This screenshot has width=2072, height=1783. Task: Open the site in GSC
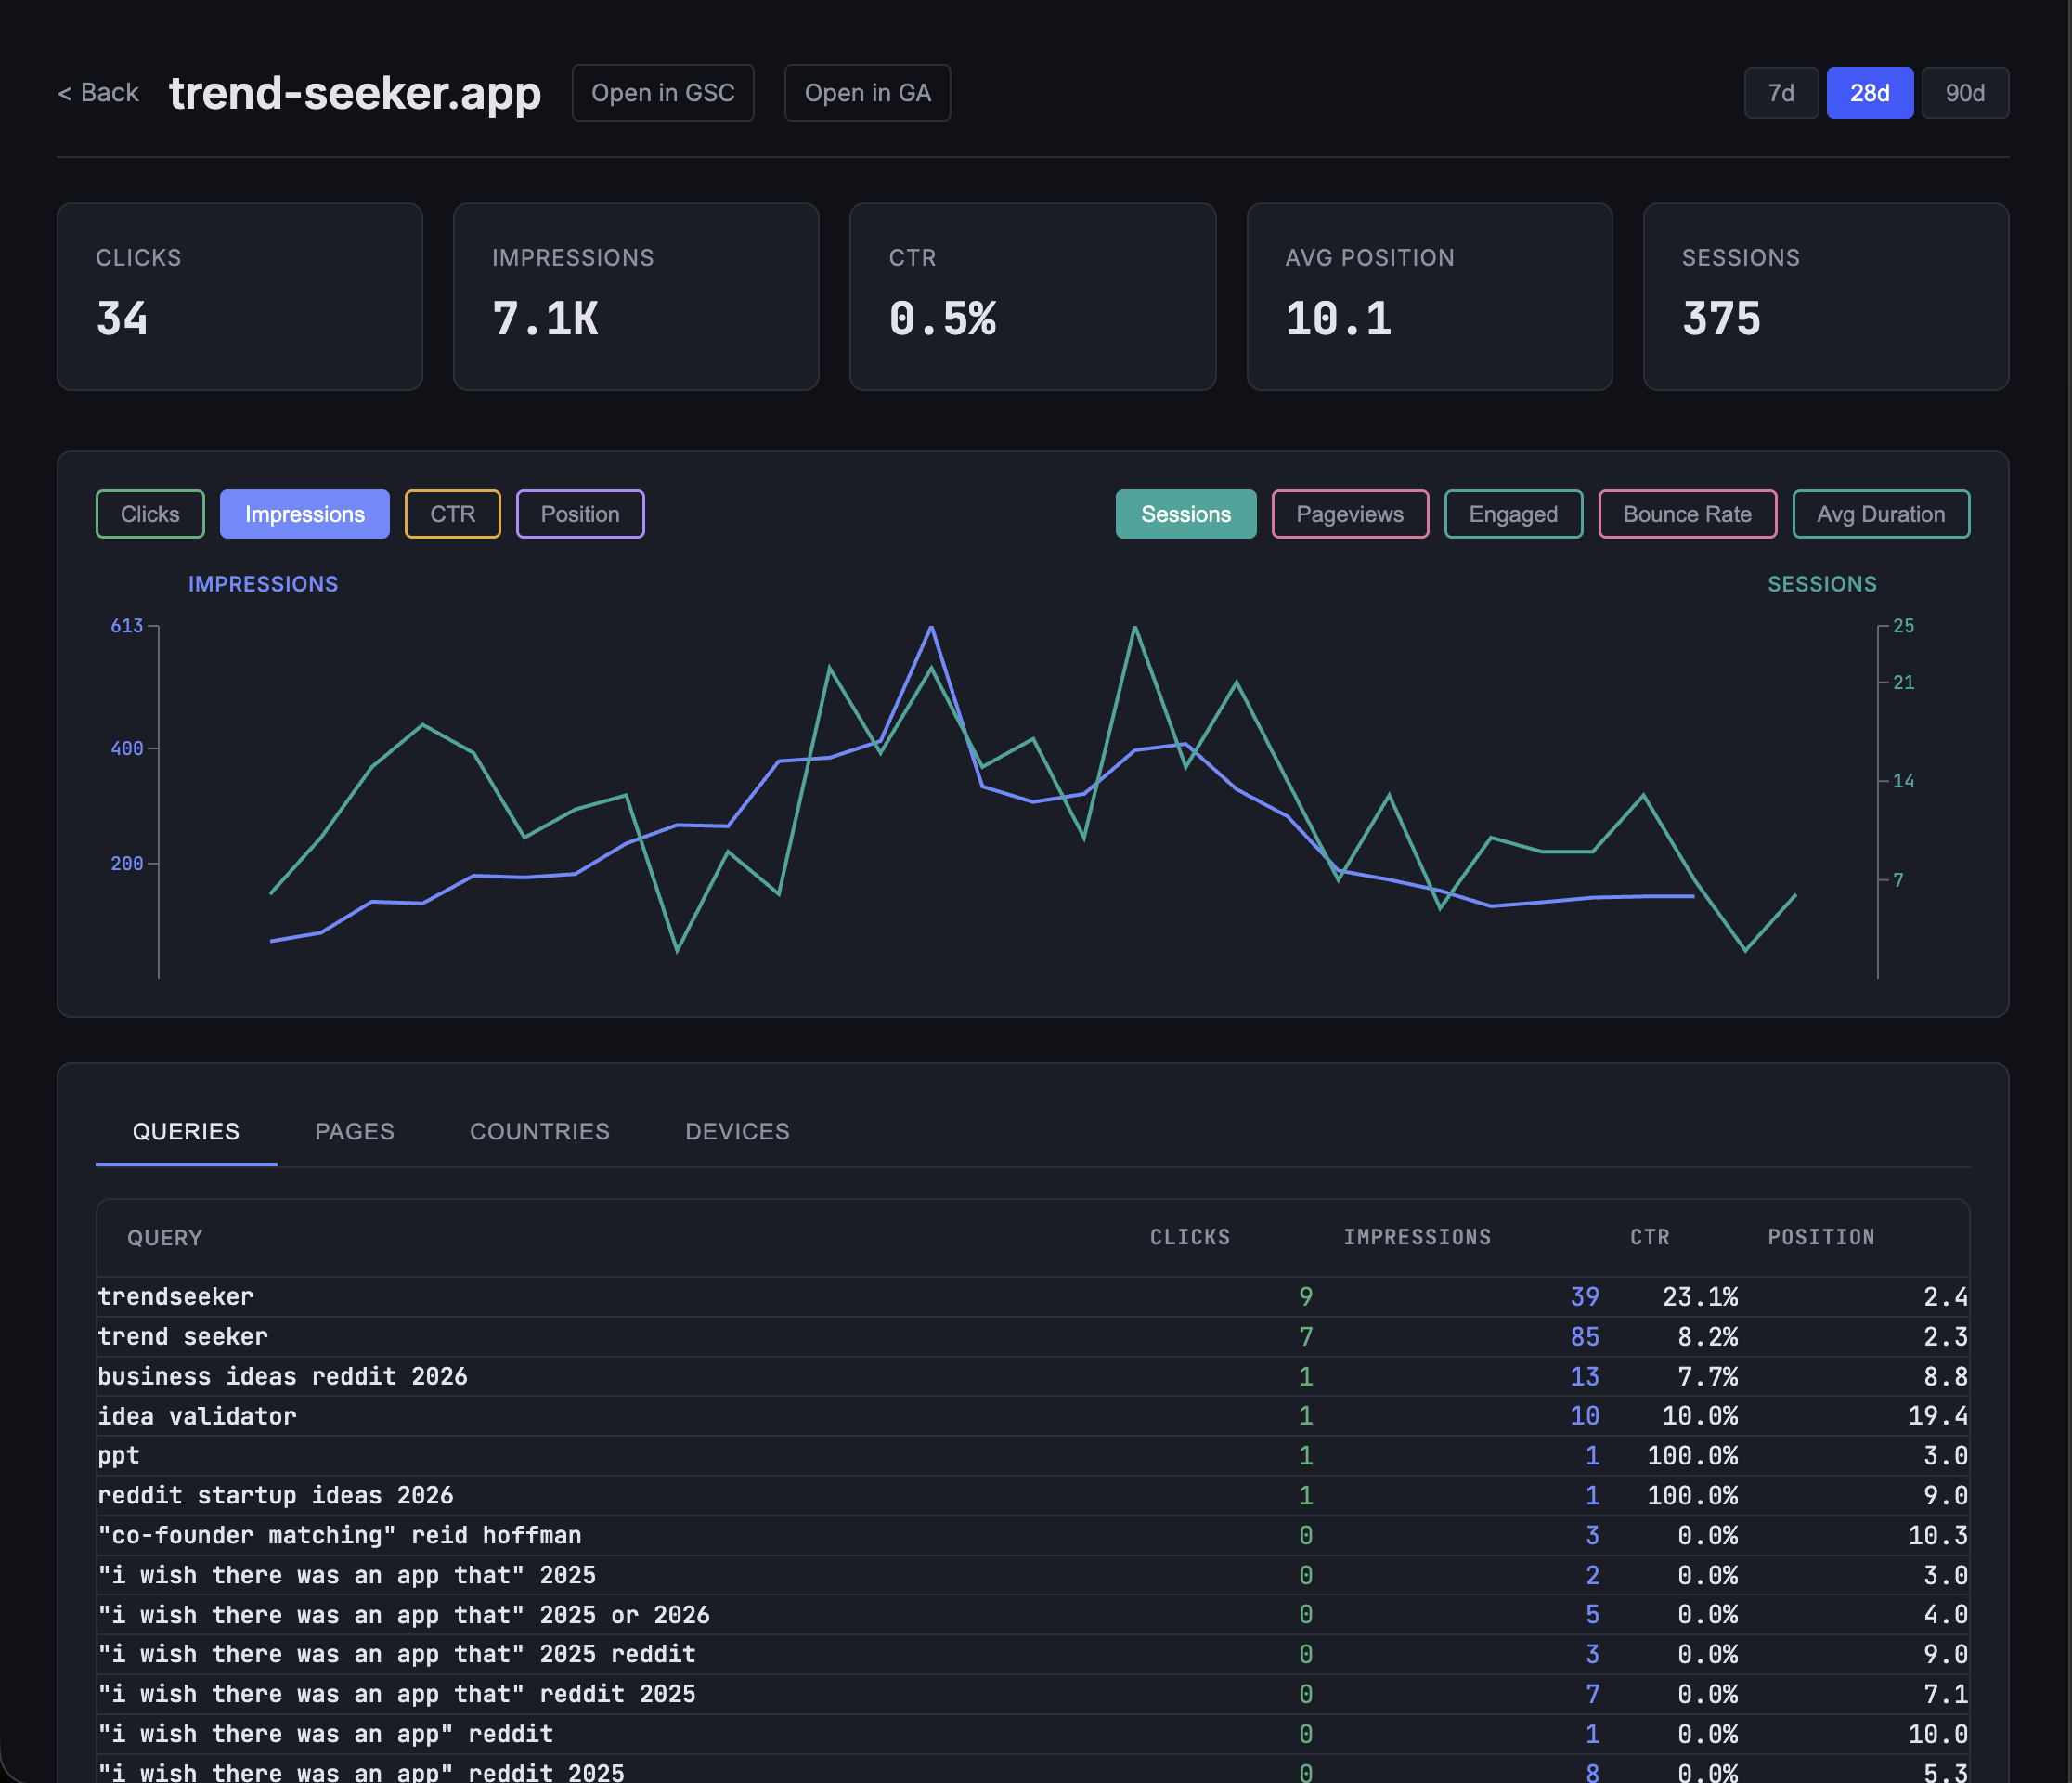pos(662,93)
